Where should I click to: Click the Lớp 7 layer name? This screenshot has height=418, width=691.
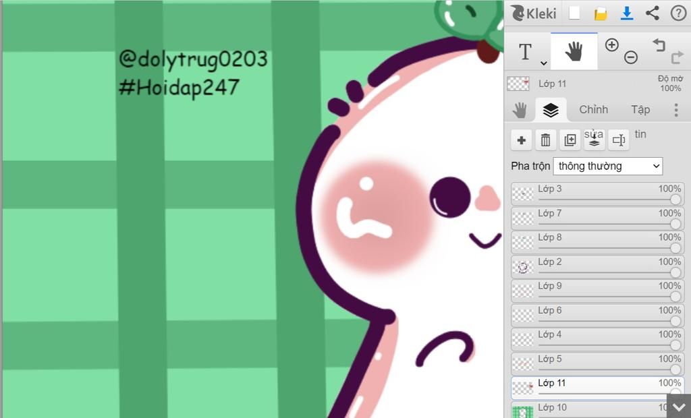pyautogui.click(x=549, y=213)
